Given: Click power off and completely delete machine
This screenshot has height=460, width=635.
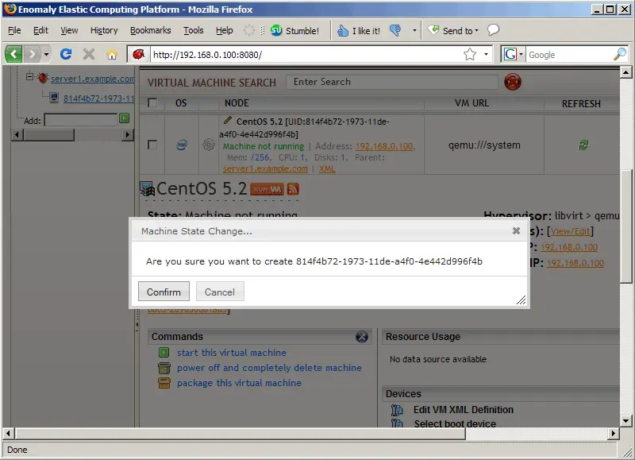Looking at the screenshot, I should (x=269, y=368).
